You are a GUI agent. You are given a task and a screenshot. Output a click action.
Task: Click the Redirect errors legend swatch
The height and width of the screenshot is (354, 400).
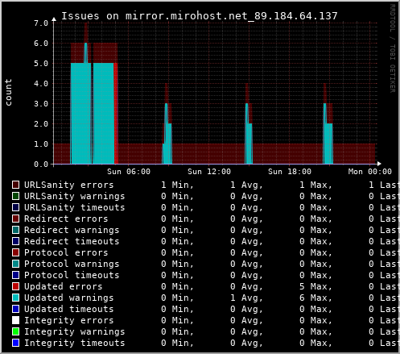pyautogui.click(x=15, y=219)
